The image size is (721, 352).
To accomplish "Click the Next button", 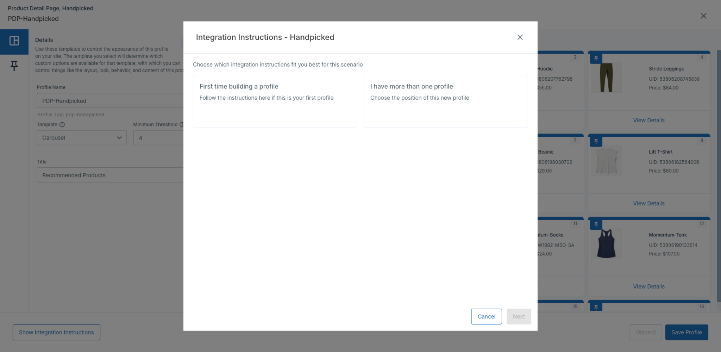I will point(519,316).
